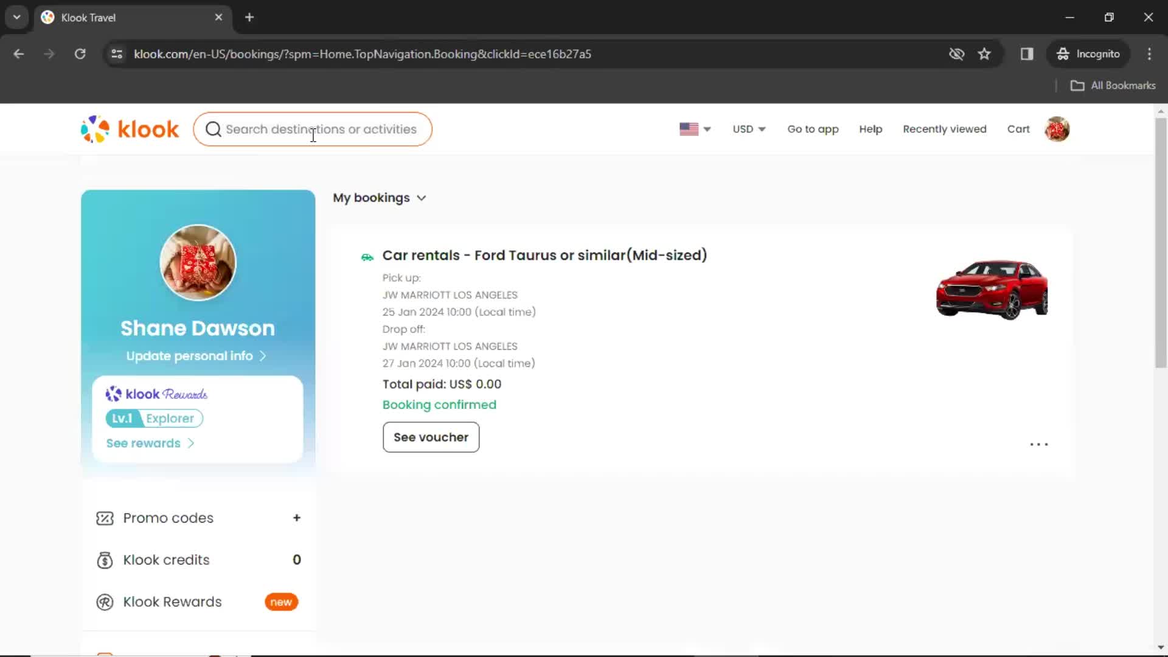Image resolution: width=1168 pixels, height=657 pixels.
Task: Click the Recently viewed menu item
Action: (945, 128)
